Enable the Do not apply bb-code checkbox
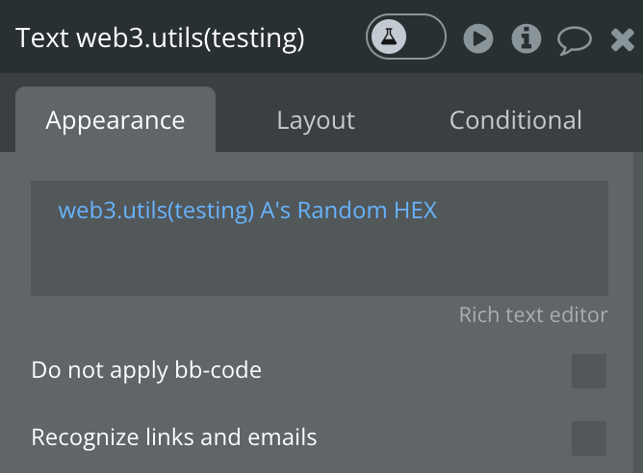 coord(589,371)
